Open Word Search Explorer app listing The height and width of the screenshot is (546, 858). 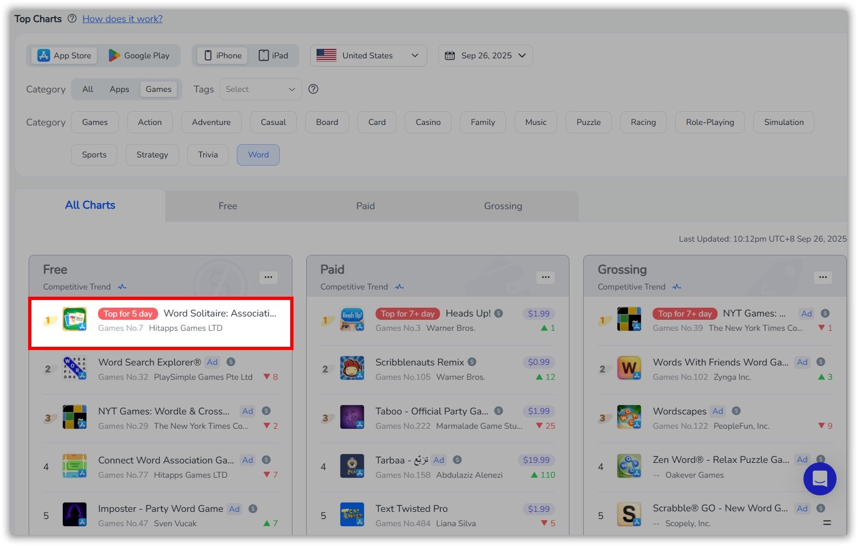point(149,362)
